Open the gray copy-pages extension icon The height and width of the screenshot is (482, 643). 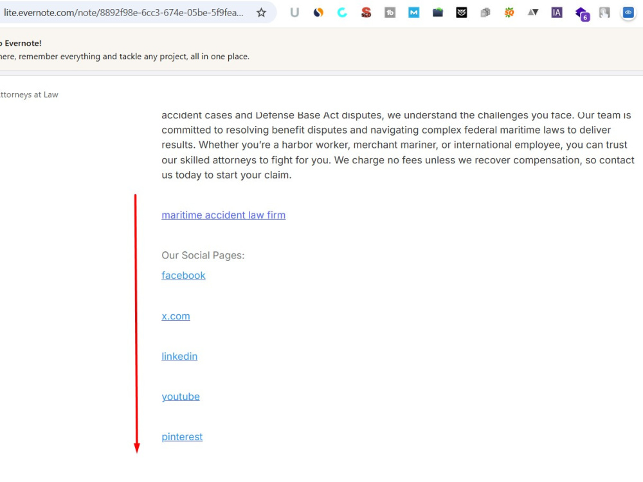point(485,13)
